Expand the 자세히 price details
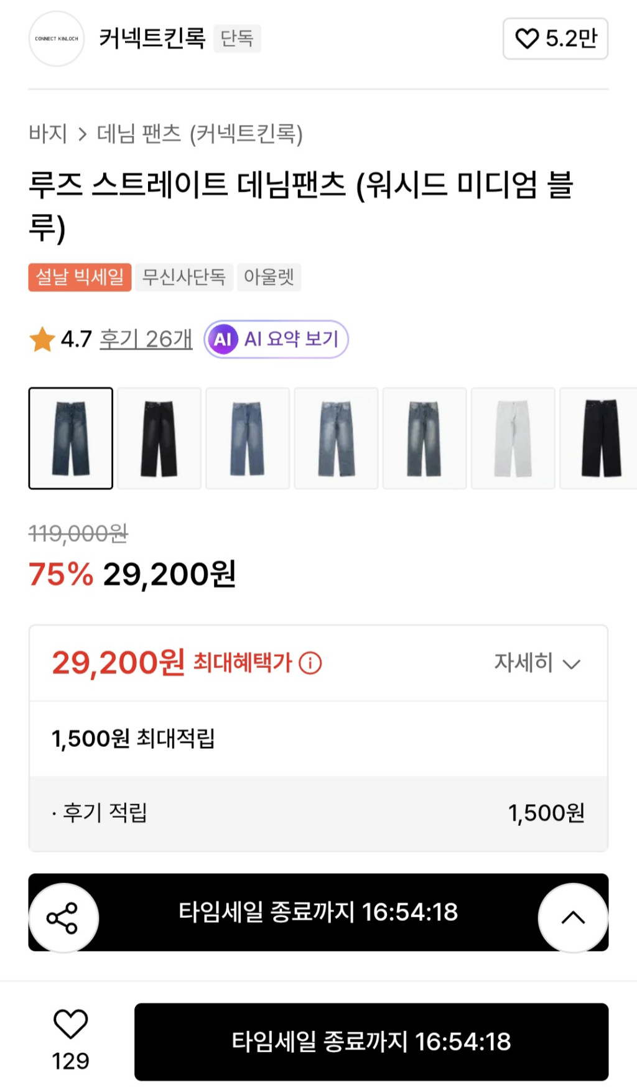The height and width of the screenshot is (1087, 637). (537, 663)
